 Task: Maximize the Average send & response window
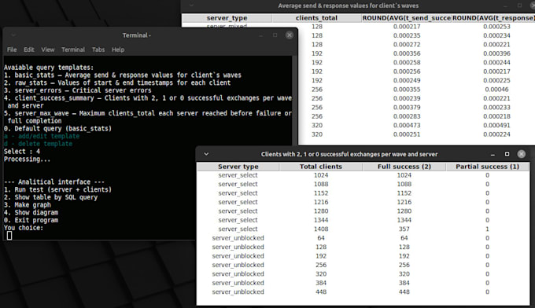pyautogui.click(x=519, y=5)
